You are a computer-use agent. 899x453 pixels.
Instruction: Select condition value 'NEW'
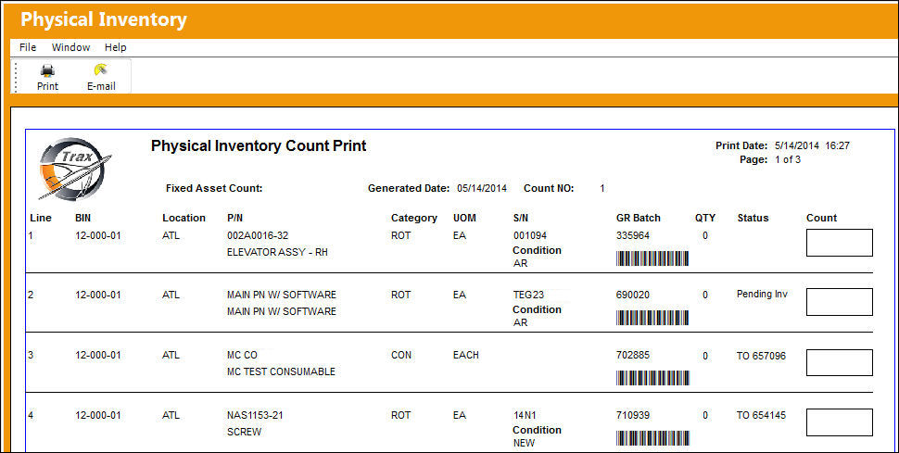click(524, 443)
